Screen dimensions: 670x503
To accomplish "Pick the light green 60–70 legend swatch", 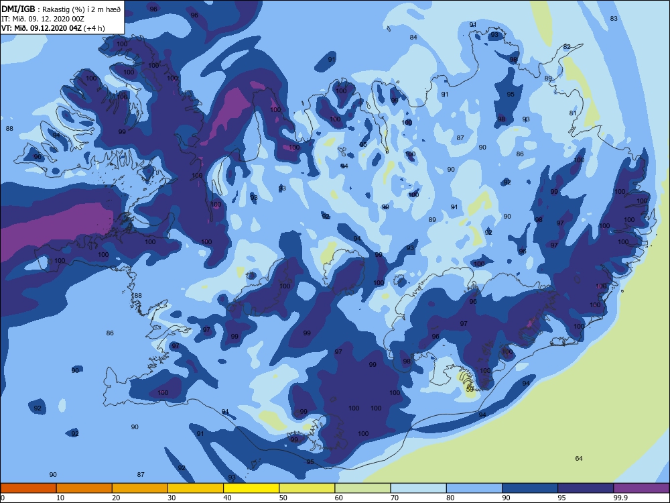I will point(362,488).
